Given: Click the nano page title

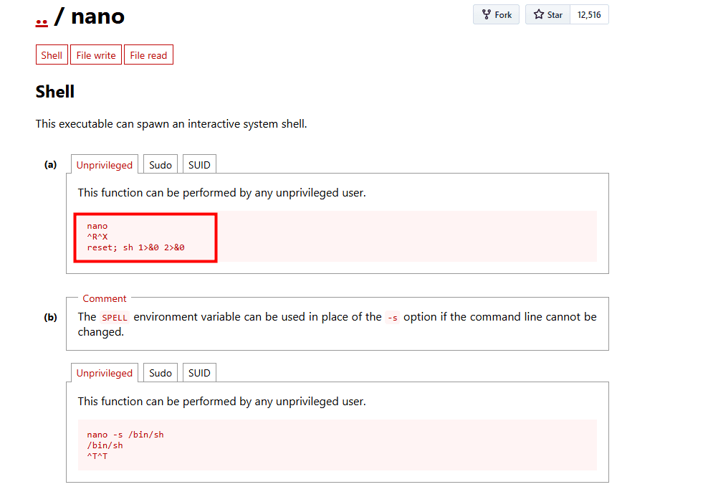Looking at the screenshot, I should (97, 16).
